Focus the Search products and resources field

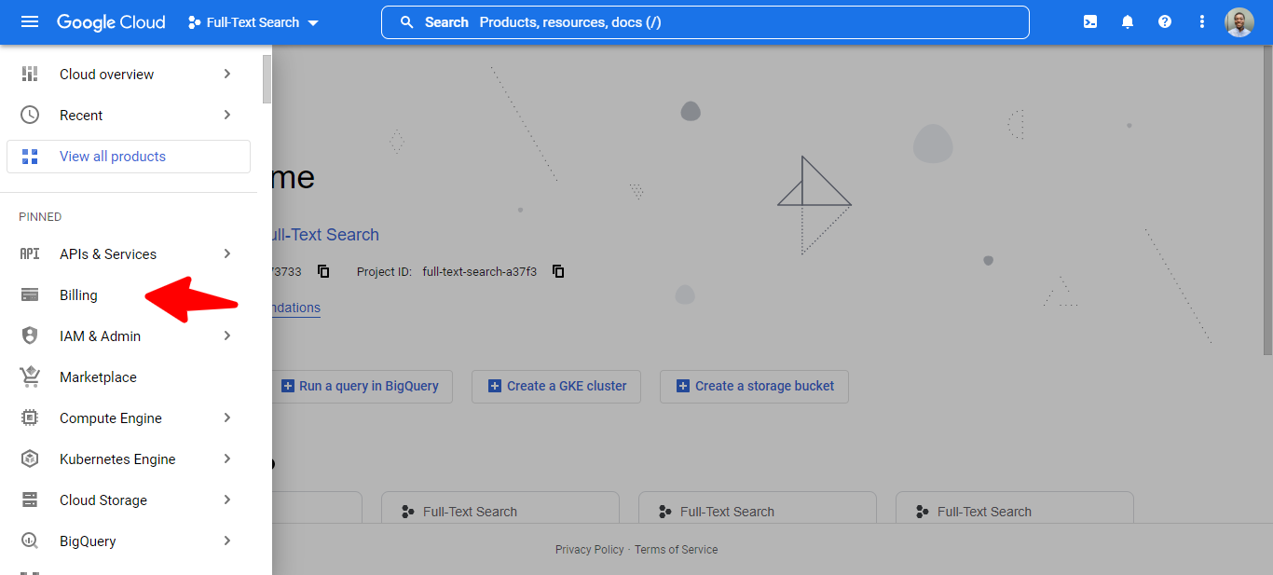pos(705,22)
